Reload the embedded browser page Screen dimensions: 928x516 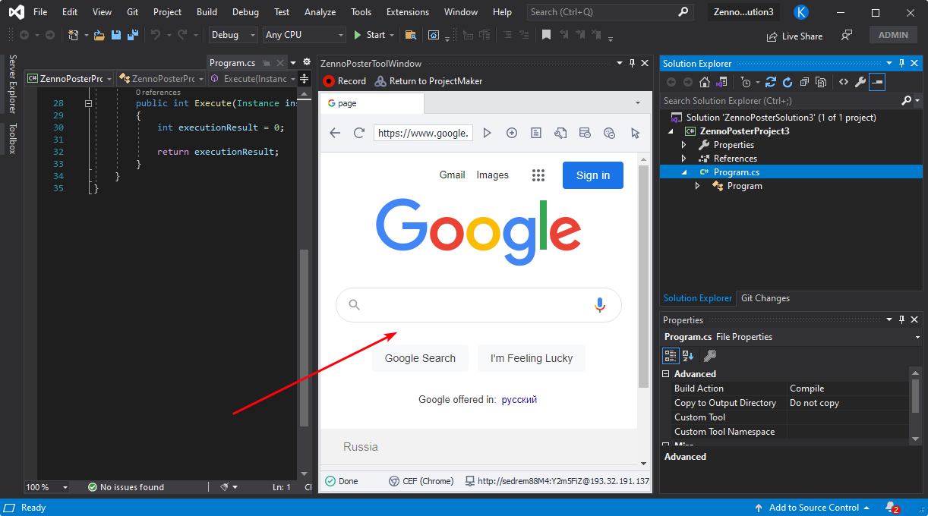[x=359, y=133]
